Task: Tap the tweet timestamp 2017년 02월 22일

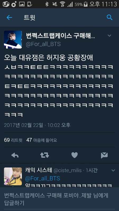Action: coord(24,125)
